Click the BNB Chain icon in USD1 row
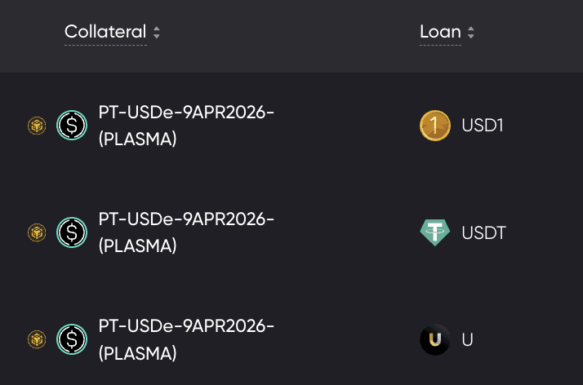 37,126
